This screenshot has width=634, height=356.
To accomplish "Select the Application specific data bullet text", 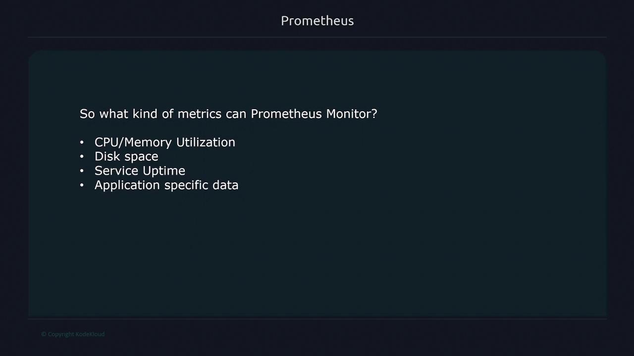I will 166,185.
